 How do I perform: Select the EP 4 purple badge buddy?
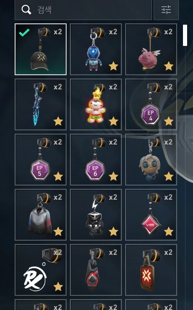click(151, 104)
